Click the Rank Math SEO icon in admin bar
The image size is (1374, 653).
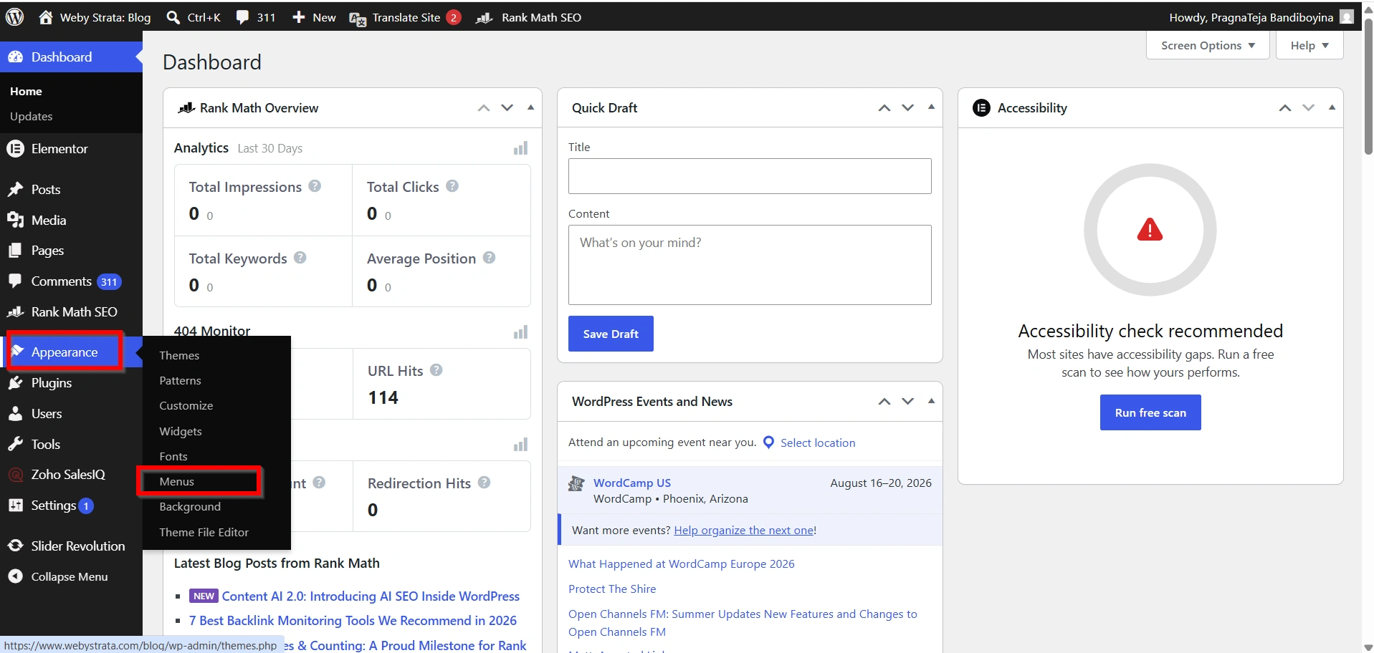(485, 17)
